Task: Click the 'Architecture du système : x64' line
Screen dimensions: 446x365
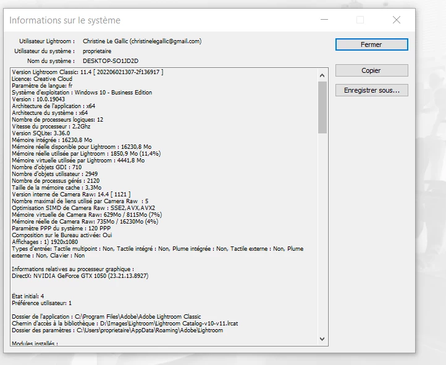Action: (50, 113)
